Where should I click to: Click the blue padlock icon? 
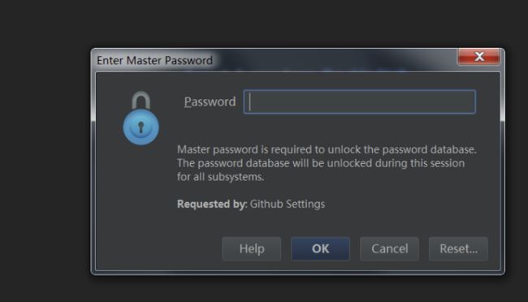tap(141, 119)
